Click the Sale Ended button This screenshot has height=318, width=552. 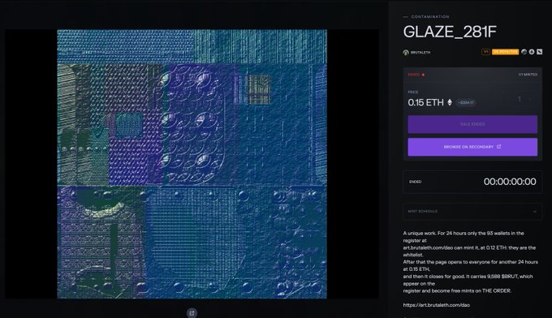[472, 124]
